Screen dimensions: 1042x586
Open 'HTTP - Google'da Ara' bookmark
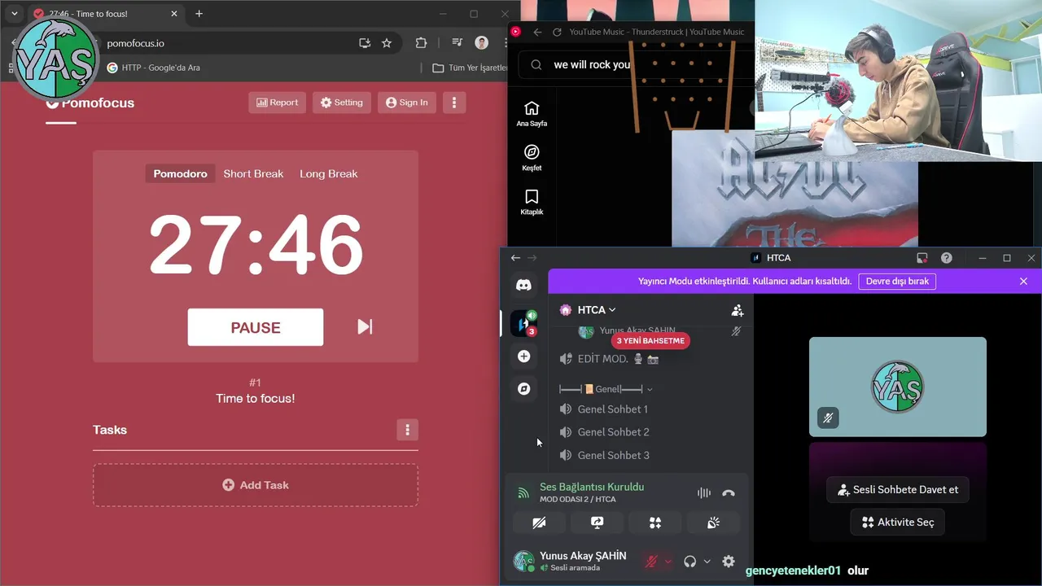[x=154, y=68]
